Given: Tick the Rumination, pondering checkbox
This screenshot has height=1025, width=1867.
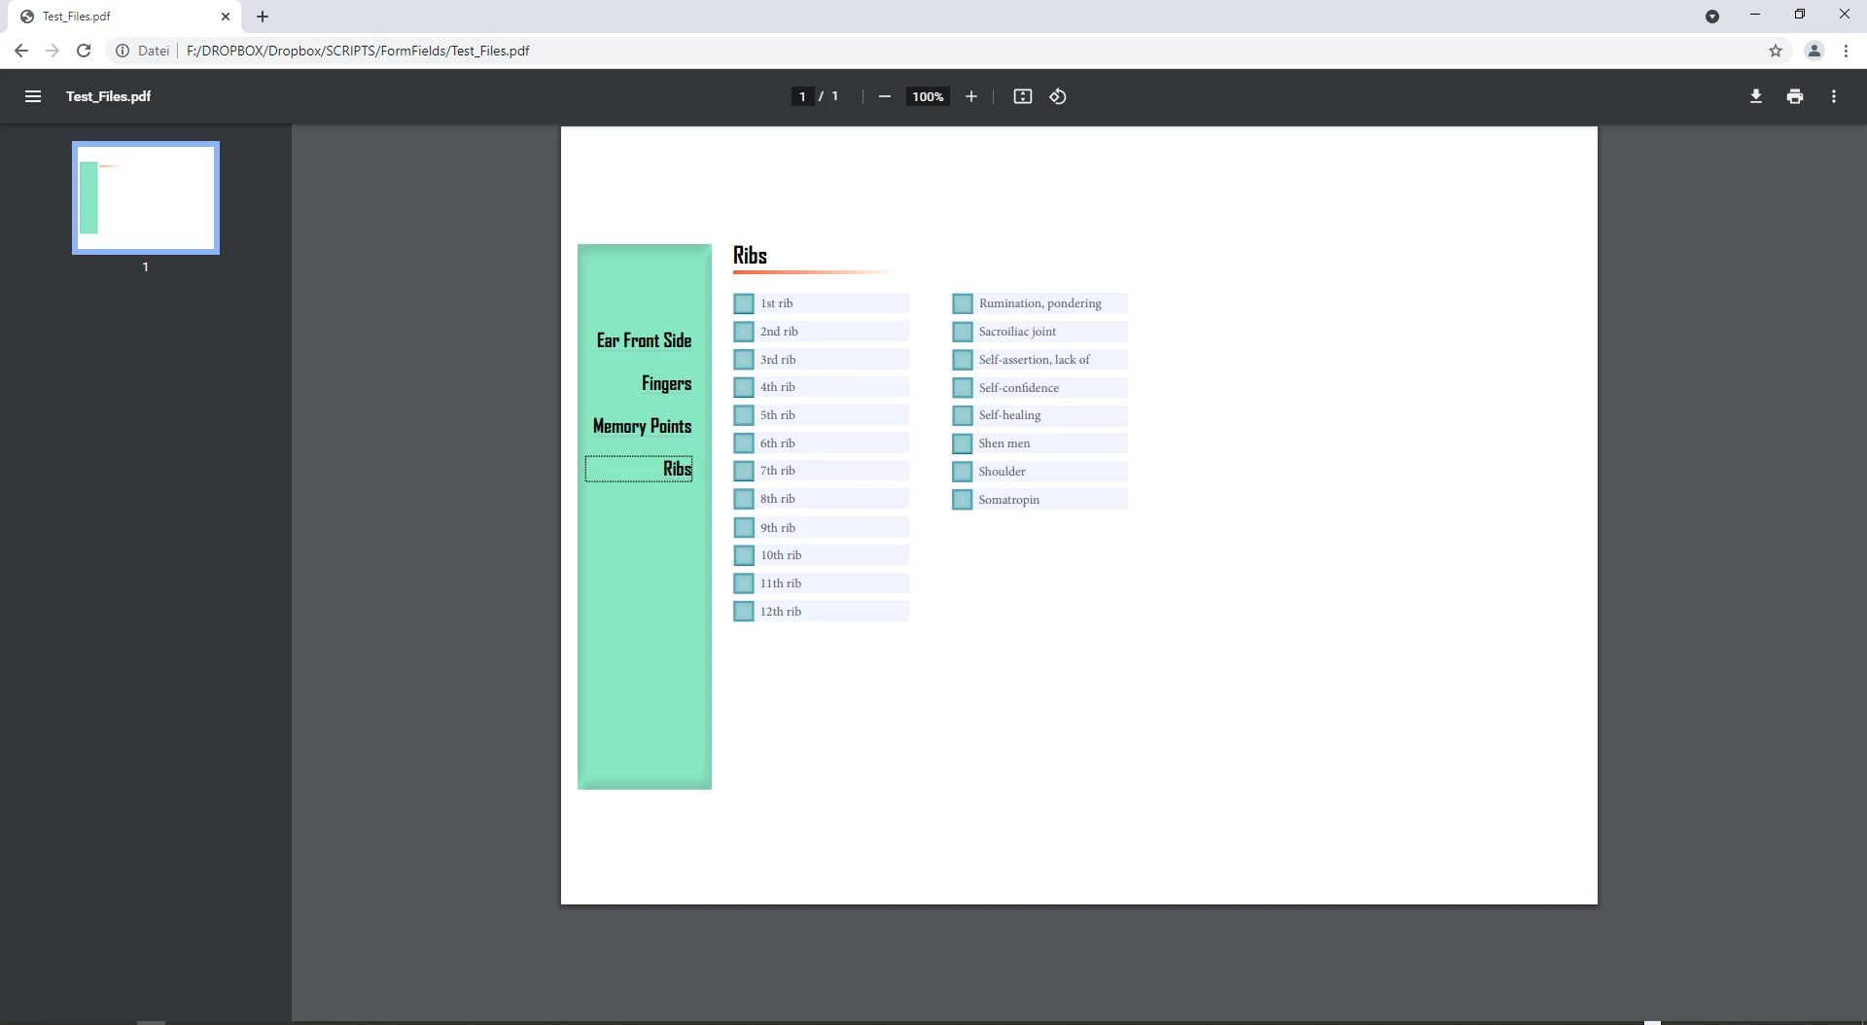Looking at the screenshot, I should pyautogui.click(x=963, y=303).
